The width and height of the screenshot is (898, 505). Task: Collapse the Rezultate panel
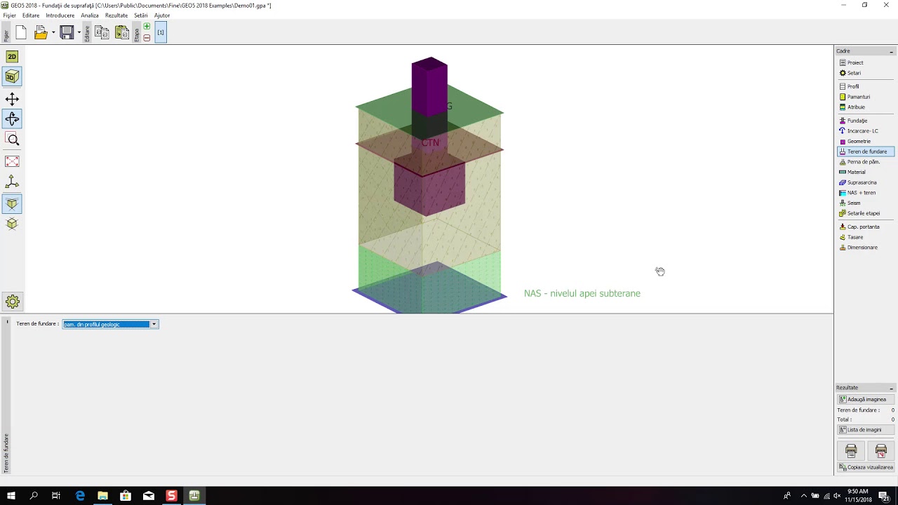(x=891, y=388)
